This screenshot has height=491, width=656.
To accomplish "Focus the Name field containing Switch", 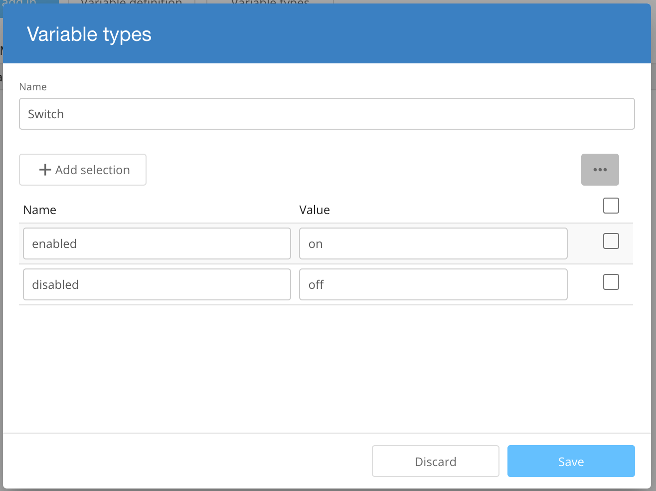I will point(327,114).
